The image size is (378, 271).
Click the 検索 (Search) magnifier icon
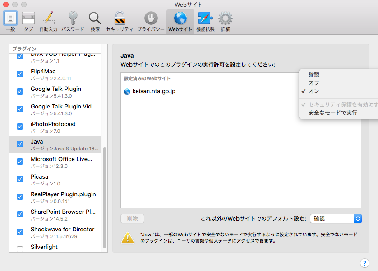pos(95,19)
